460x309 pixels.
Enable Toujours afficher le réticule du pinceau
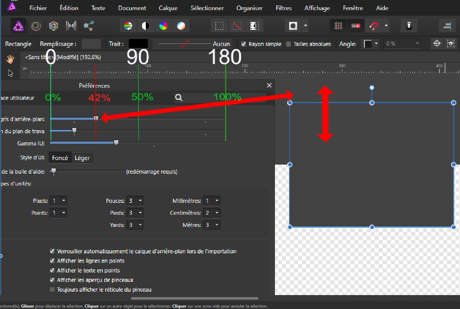(52, 290)
